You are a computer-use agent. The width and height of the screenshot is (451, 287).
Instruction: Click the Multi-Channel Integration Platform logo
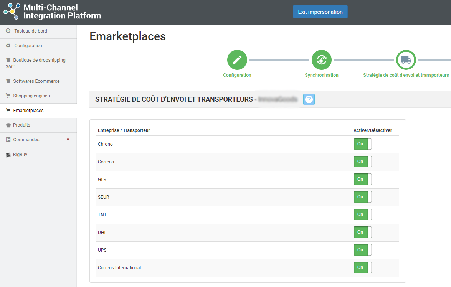(x=12, y=12)
